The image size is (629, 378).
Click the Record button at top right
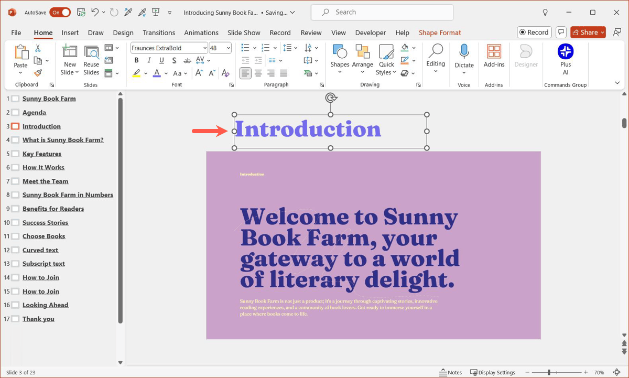tap(534, 33)
